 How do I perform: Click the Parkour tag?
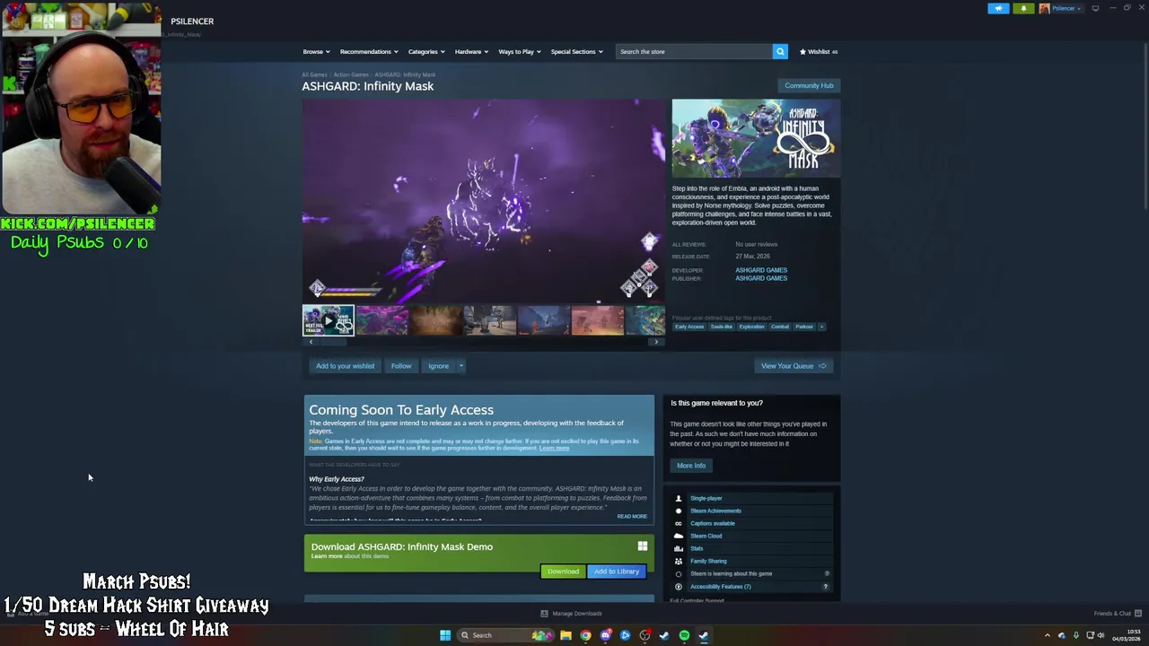[x=804, y=327]
